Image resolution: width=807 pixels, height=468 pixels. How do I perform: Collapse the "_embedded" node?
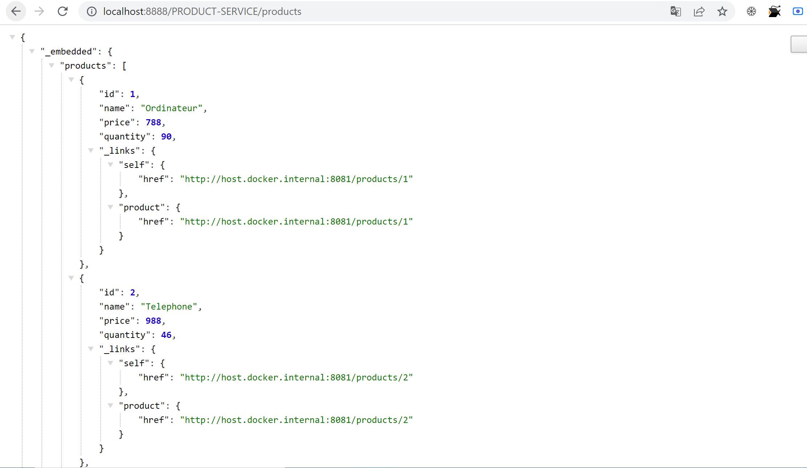[32, 51]
